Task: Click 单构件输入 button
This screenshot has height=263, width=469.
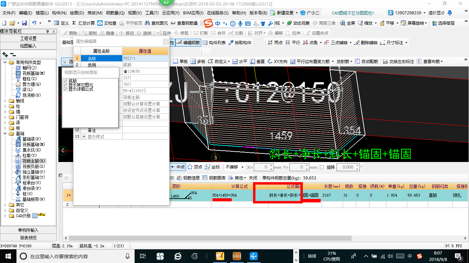Action: (x=28, y=230)
